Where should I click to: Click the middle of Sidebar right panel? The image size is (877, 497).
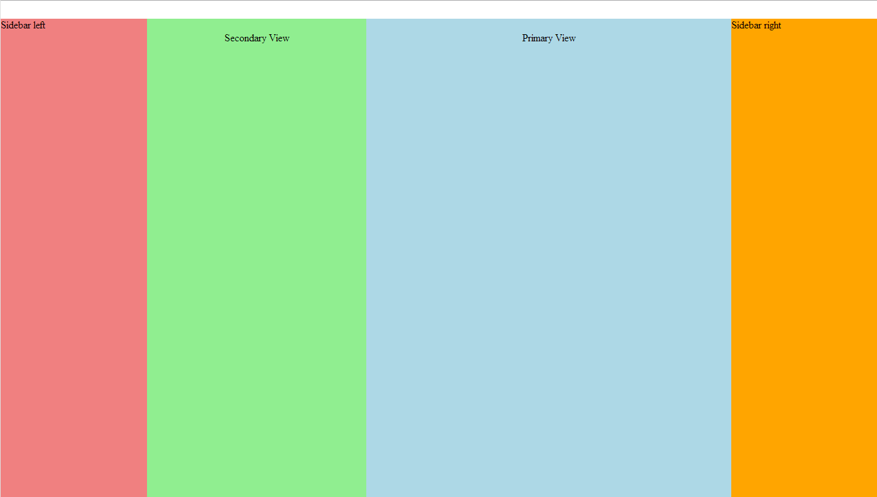point(803,258)
